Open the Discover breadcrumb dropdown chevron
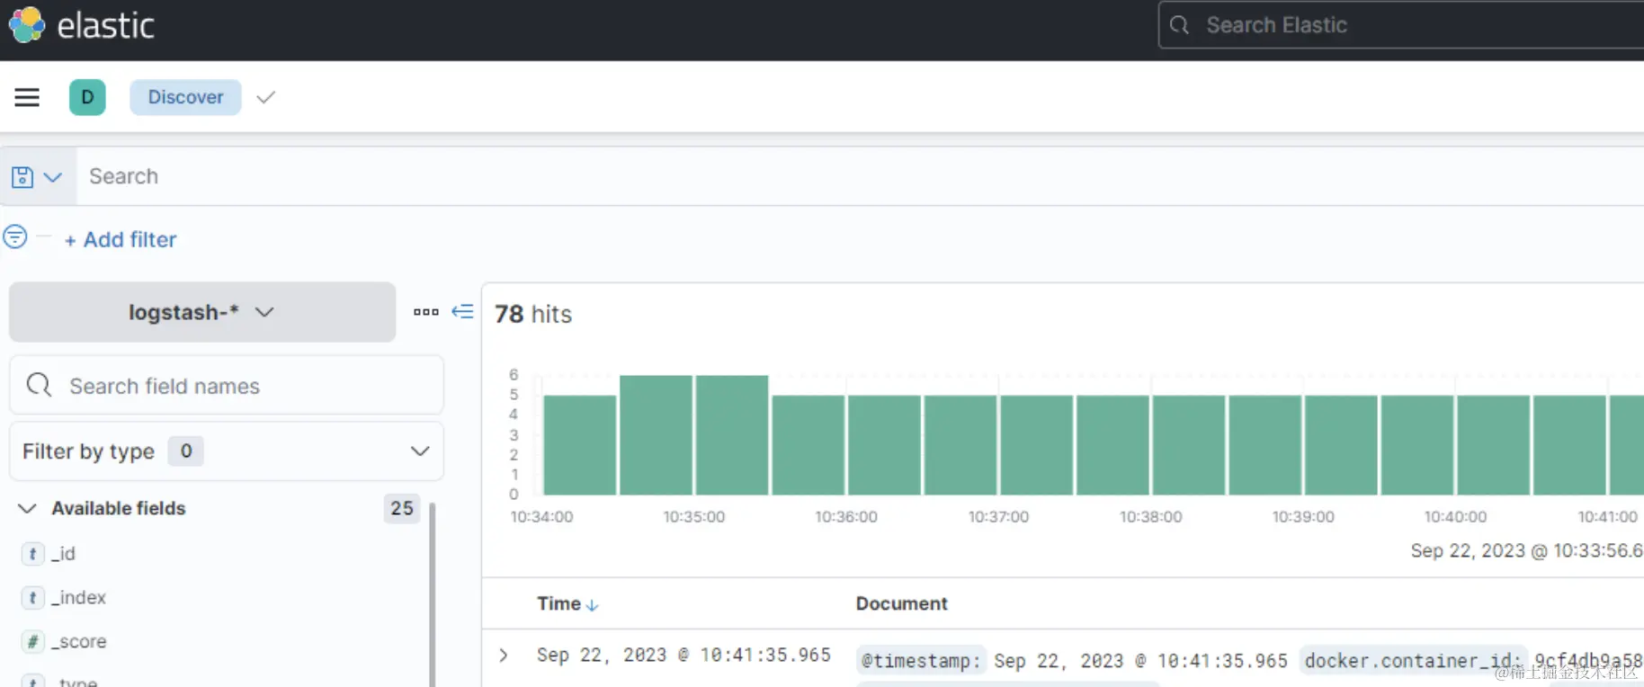This screenshot has width=1644, height=687. pos(265,97)
